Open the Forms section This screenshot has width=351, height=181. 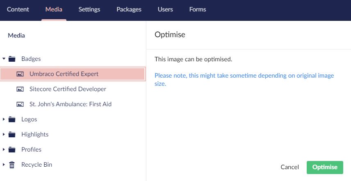198,9
